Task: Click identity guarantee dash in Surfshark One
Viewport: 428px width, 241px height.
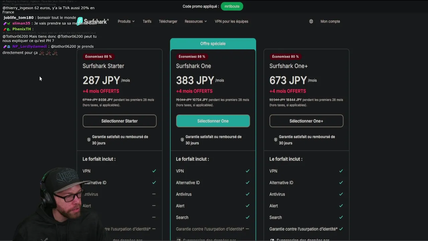Action: 247,229
